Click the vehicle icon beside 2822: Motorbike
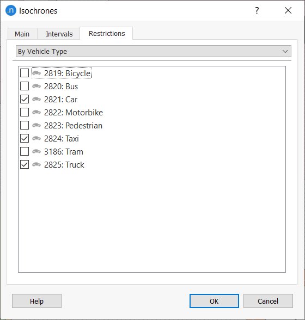 click(36, 112)
